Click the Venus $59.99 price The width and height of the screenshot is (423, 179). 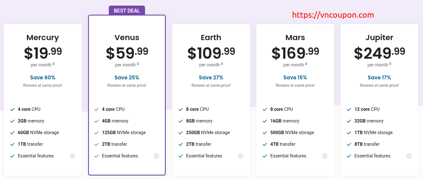pos(127,53)
